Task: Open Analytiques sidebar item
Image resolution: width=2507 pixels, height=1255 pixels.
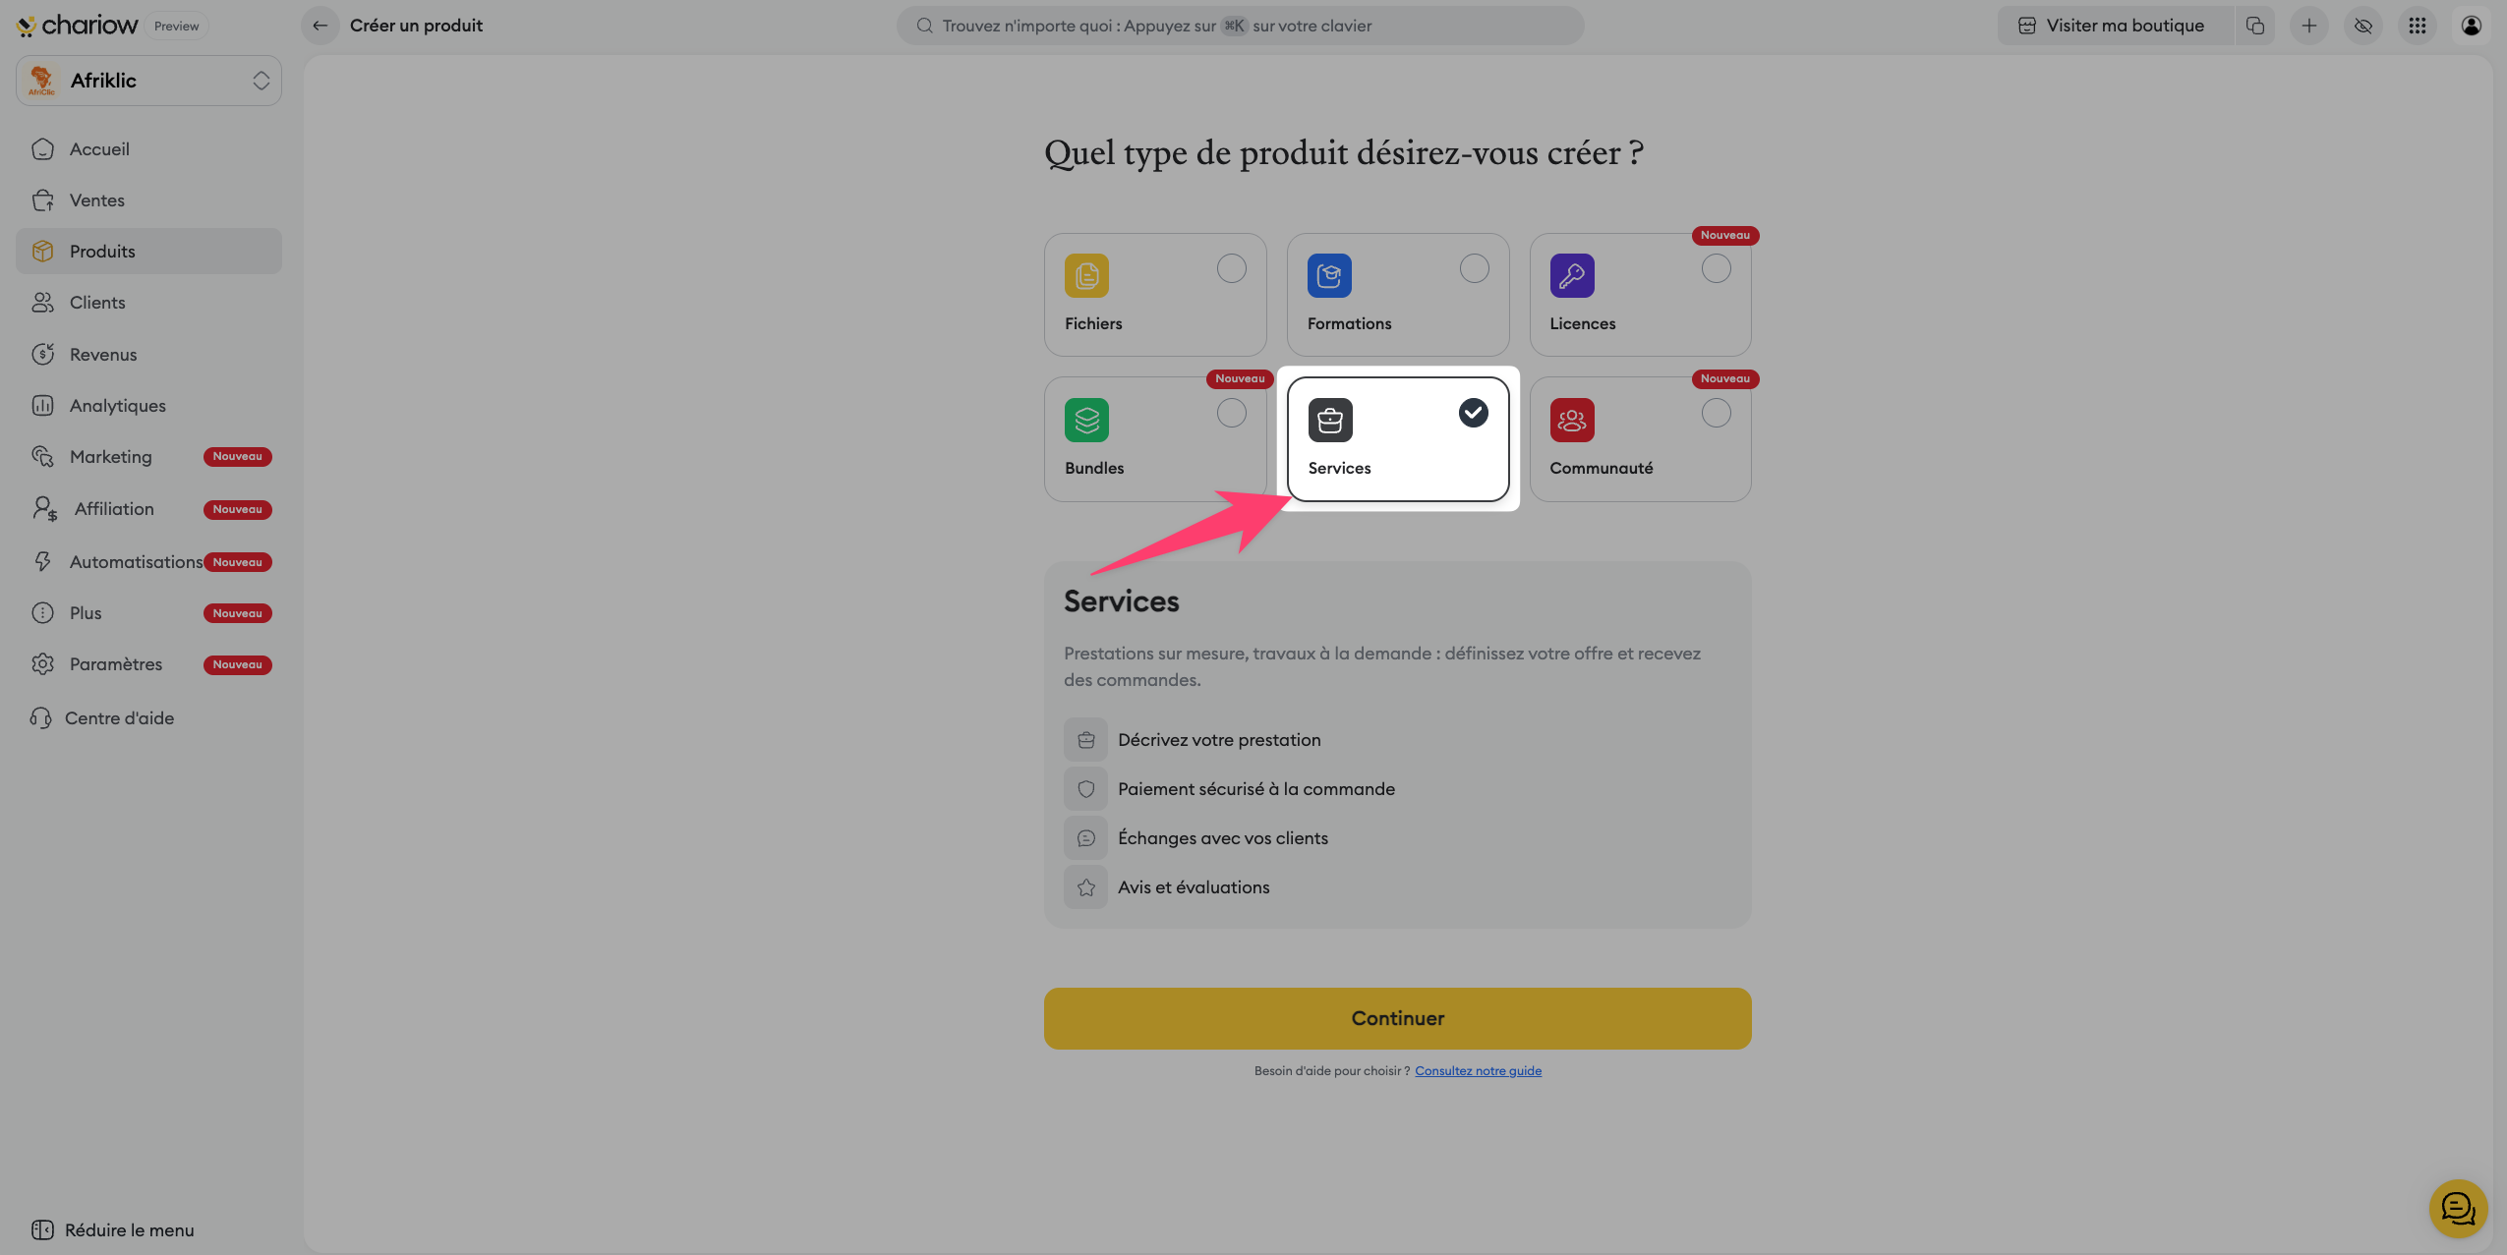Action: pos(117,406)
